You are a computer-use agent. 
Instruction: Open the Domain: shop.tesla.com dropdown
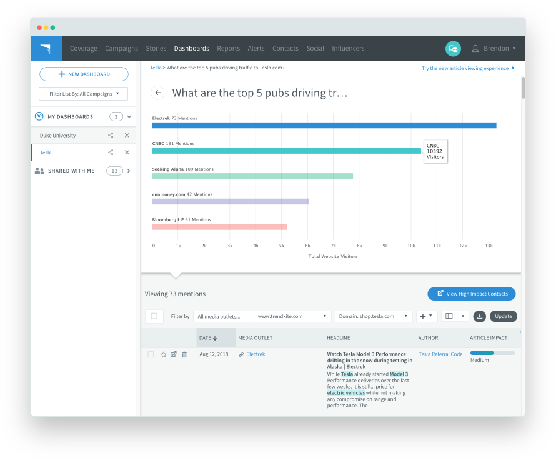coord(374,316)
